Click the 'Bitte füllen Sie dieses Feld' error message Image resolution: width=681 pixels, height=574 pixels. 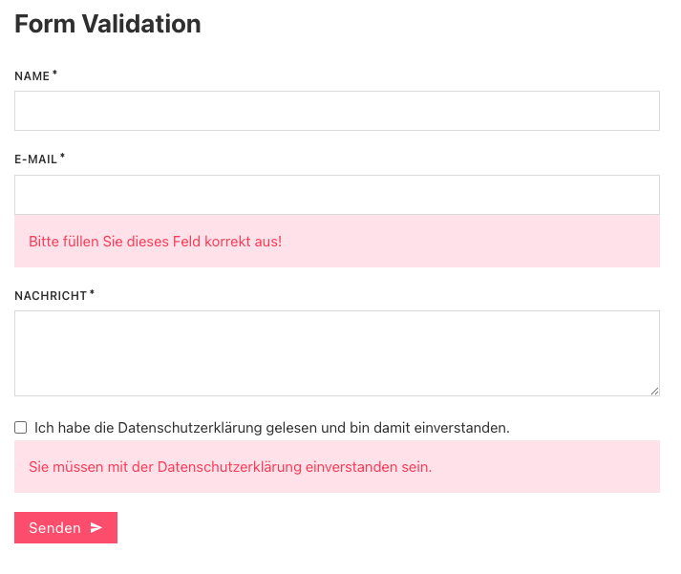[x=156, y=242]
